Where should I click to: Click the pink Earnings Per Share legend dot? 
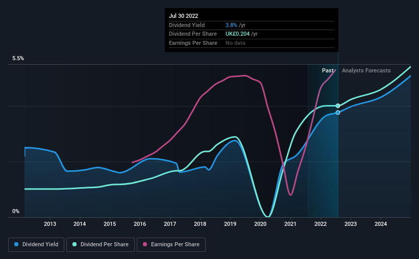tap(145, 244)
